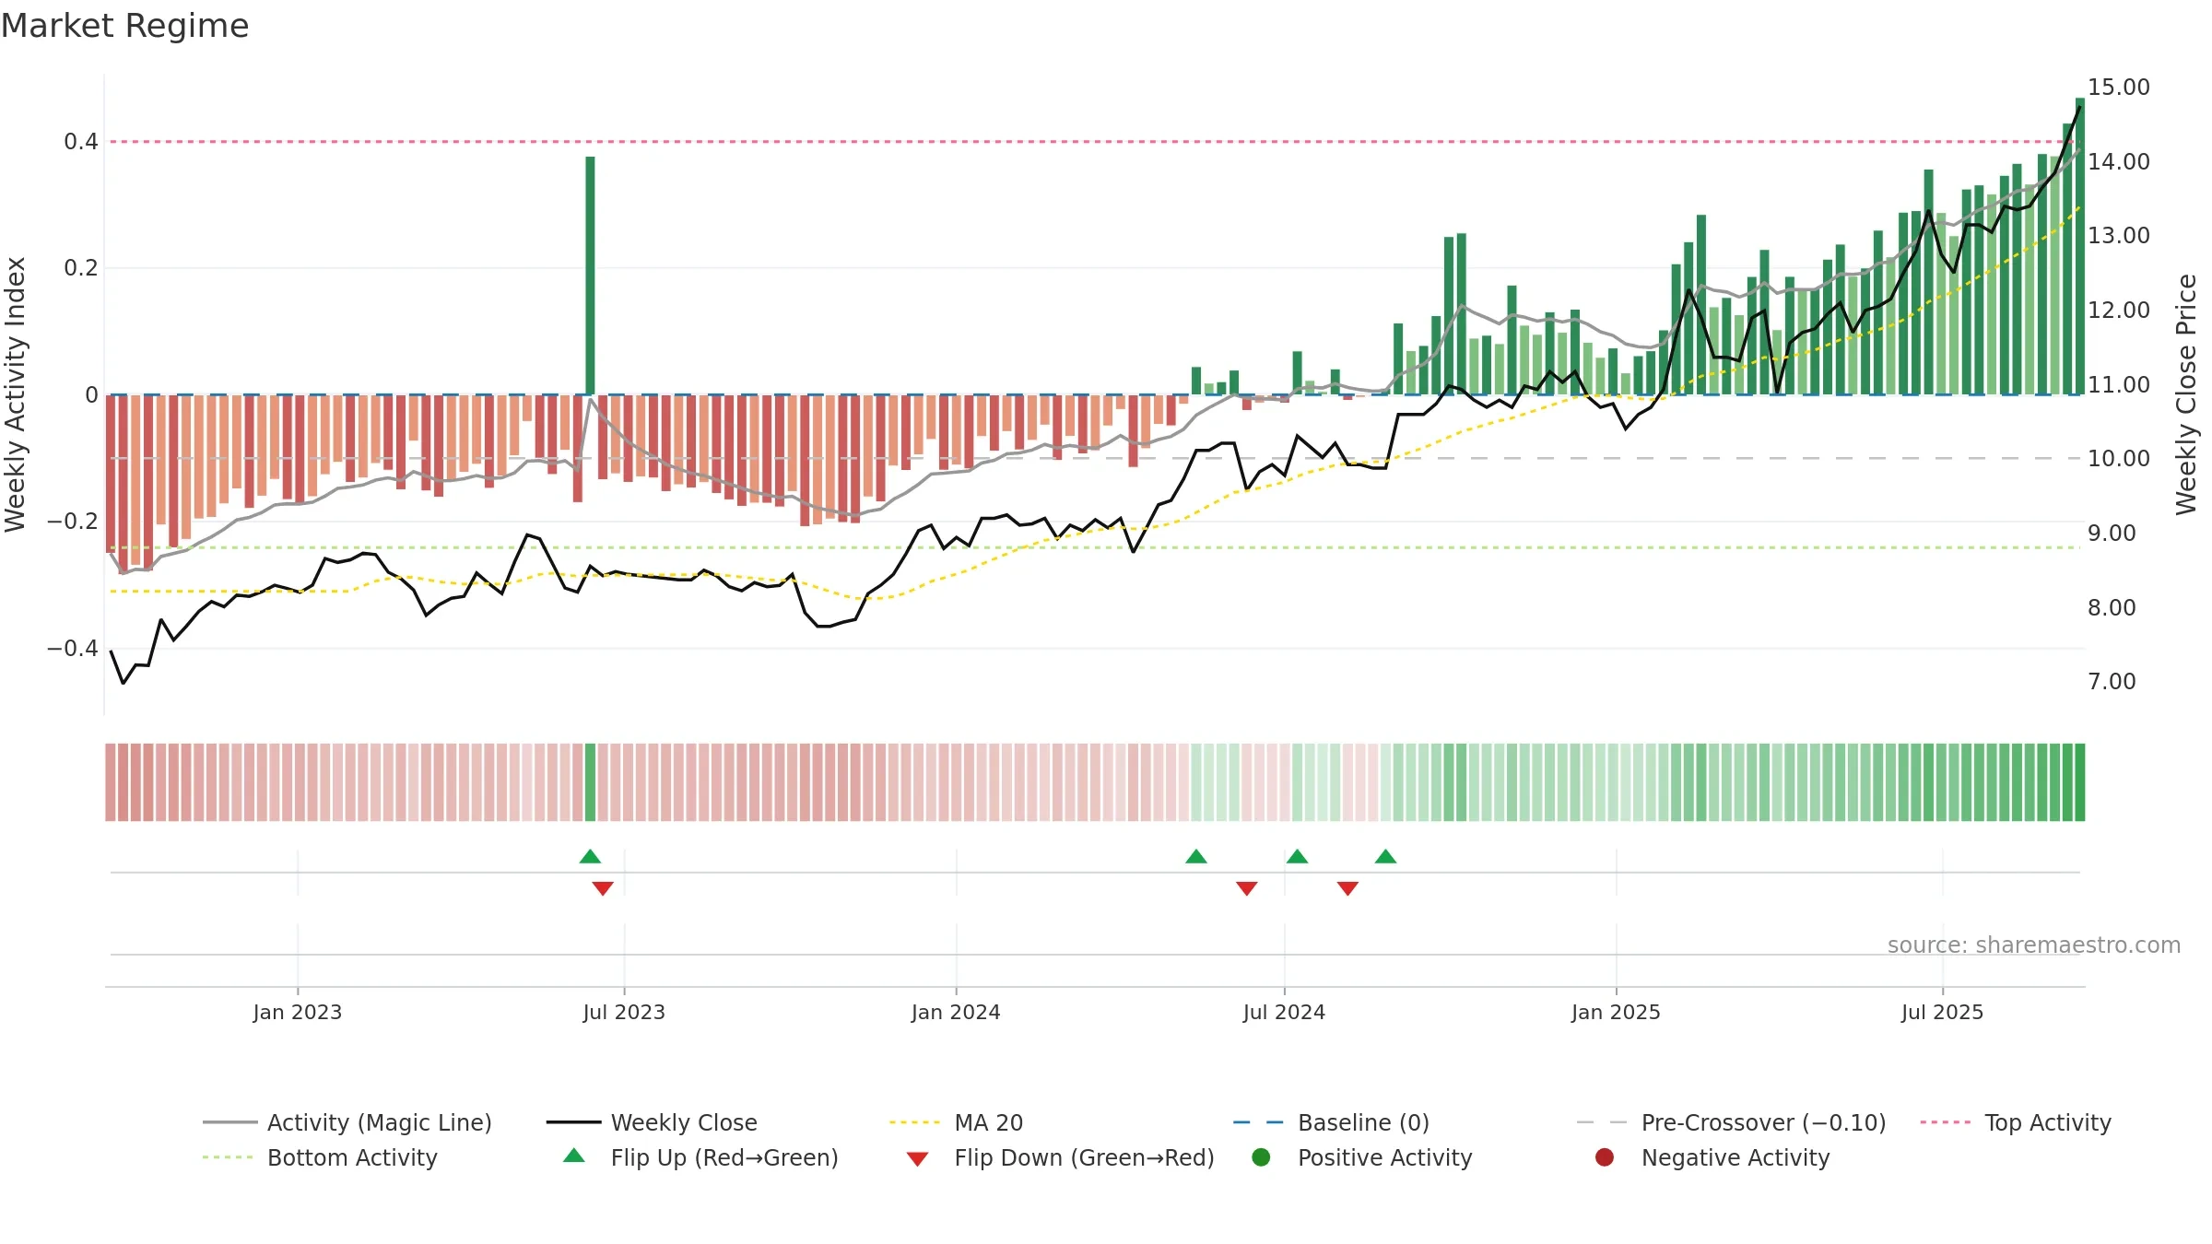Click the Weekly Activity Index axis title
Screen dimensions: 2212x1244
coord(15,394)
